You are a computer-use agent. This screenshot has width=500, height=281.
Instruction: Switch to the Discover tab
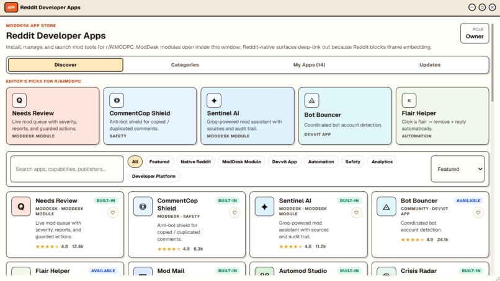(65, 64)
